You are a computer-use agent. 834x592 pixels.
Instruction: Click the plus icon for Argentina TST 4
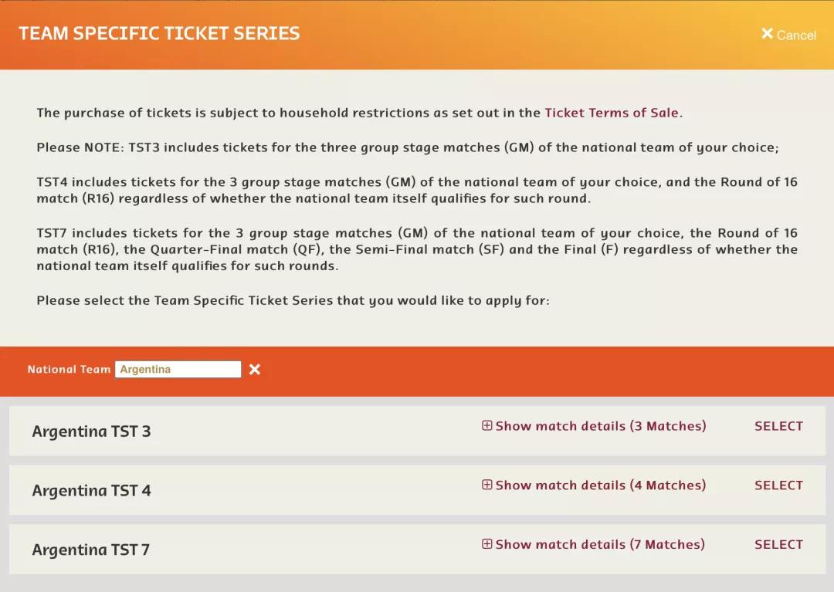pos(487,485)
